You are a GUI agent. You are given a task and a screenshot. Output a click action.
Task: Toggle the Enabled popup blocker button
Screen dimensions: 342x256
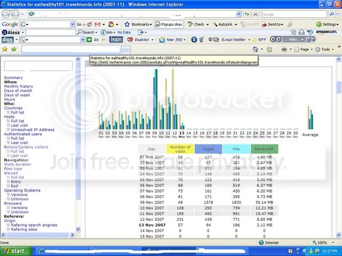pos(139,39)
